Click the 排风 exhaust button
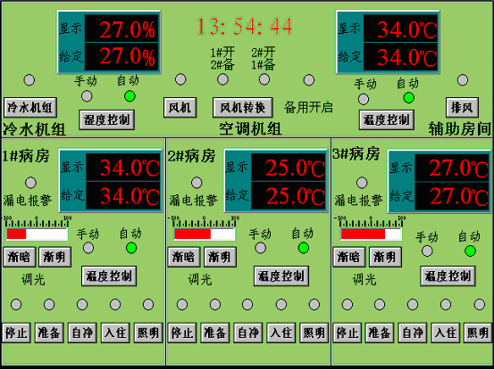 pos(462,108)
